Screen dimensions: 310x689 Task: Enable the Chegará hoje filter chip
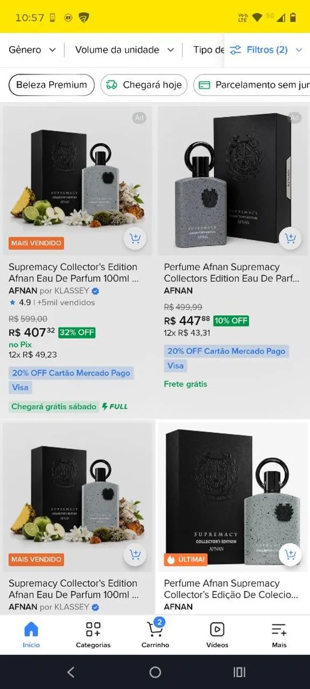click(x=144, y=85)
